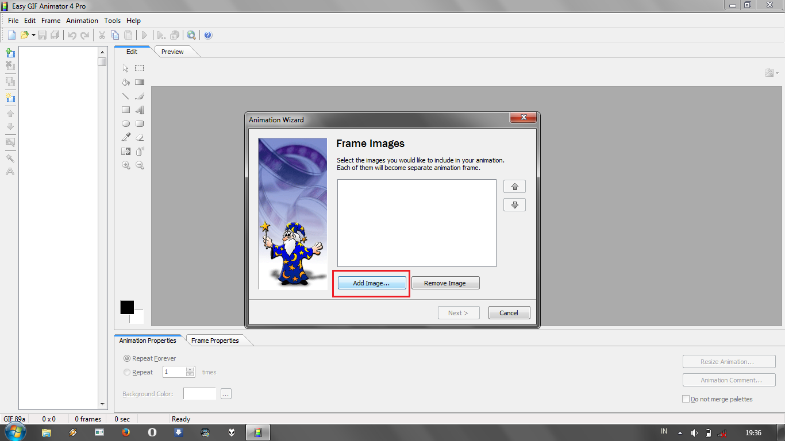This screenshot has width=785, height=441.
Task: Click the Resize Animation... button
Action: [x=729, y=362]
